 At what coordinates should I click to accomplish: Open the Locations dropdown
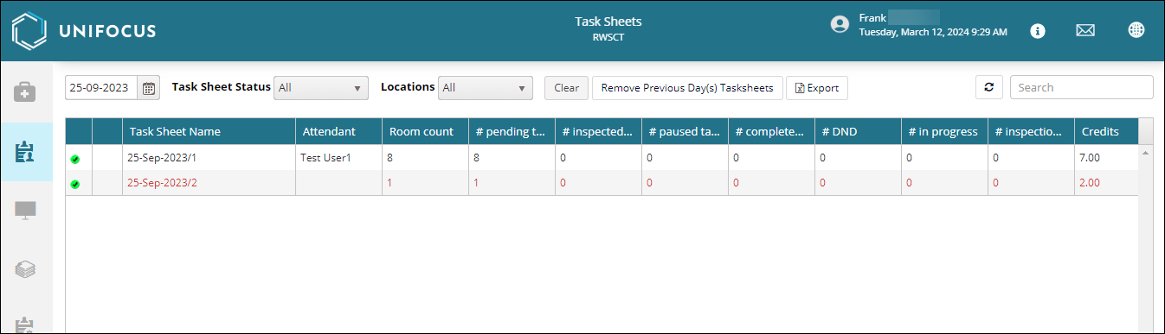coord(485,88)
